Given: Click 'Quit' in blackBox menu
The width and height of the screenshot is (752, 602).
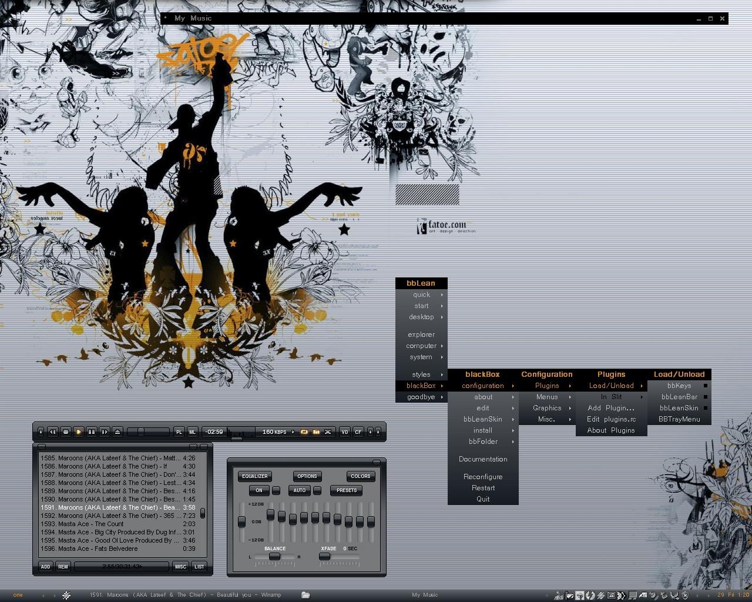Looking at the screenshot, I should click(483, 499).
